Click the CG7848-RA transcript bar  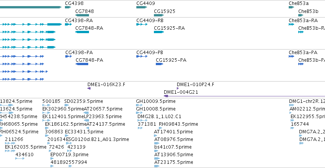82,32
